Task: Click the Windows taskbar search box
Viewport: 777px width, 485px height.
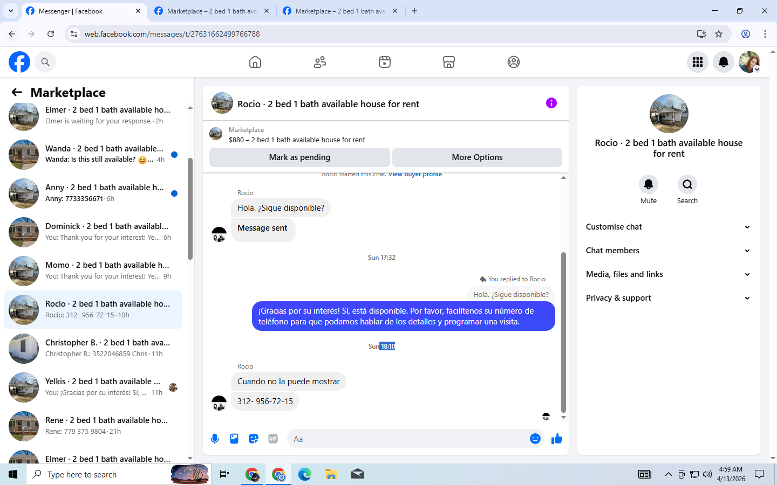Action: click(x=118, y=474)
